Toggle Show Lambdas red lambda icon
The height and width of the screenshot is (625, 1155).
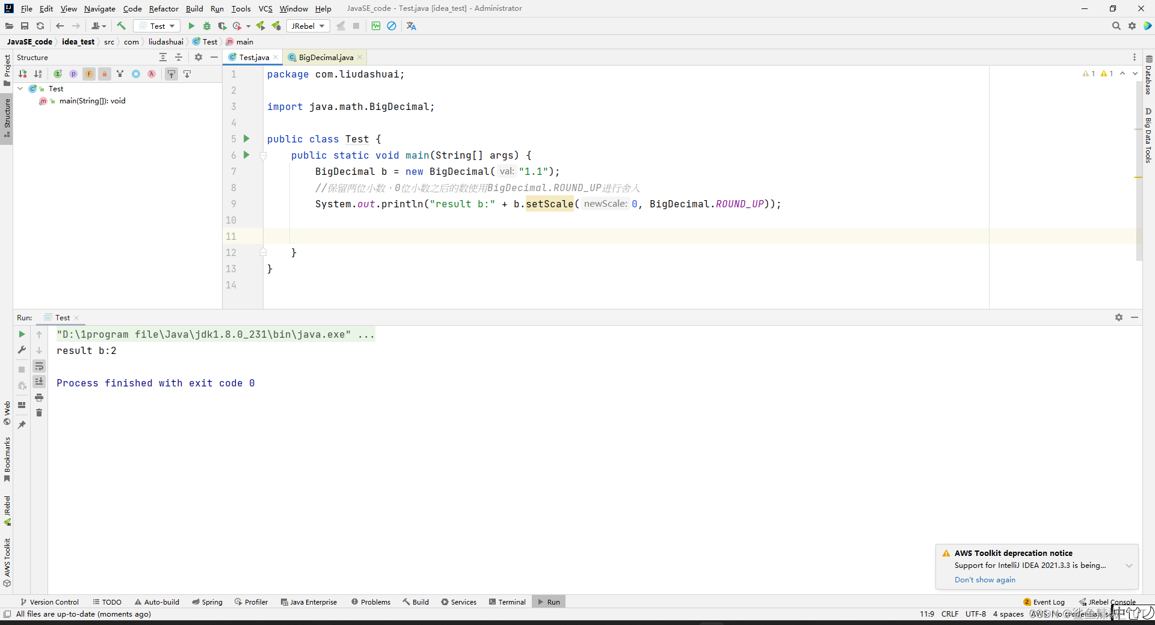[152, 74]
